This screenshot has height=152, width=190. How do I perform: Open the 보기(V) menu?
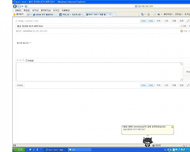coord(35,10)
